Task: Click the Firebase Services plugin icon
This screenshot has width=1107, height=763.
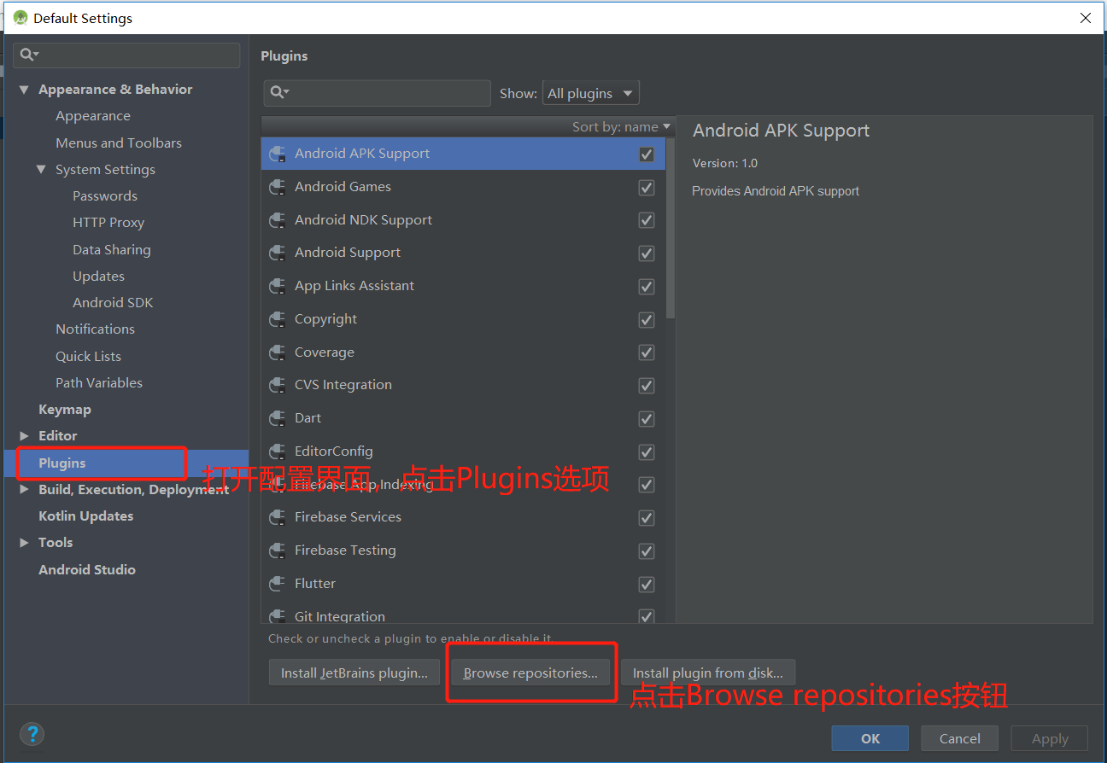Action: pyautogui.click(x=277, y=517)
